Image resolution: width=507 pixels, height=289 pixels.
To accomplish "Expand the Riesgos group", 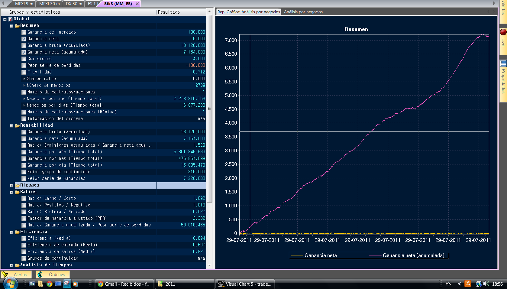I will (11, 186).
